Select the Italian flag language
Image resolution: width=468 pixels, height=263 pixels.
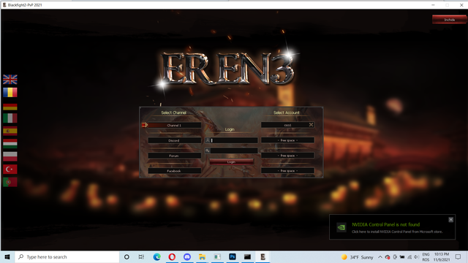pos(10,118)
